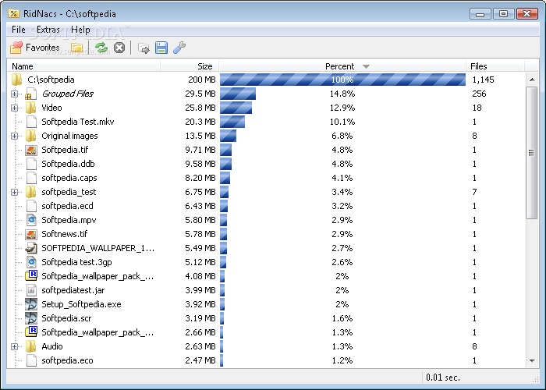Select the softpedia.caps row

(x=266, y=178)
